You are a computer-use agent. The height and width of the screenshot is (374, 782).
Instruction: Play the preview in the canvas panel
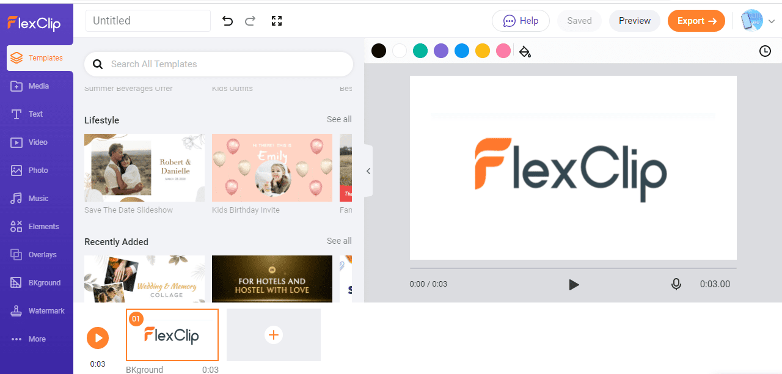574,284
